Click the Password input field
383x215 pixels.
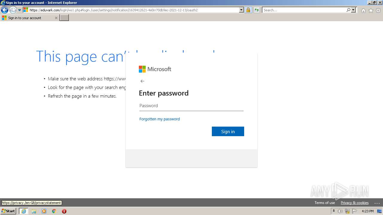pyautogui.click(x=191, y=106)
